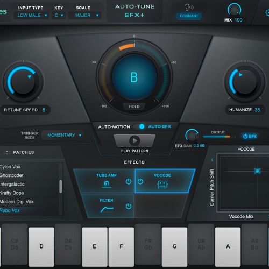
Task: Click the EFX Gain knob
Action: coord(192,136)
